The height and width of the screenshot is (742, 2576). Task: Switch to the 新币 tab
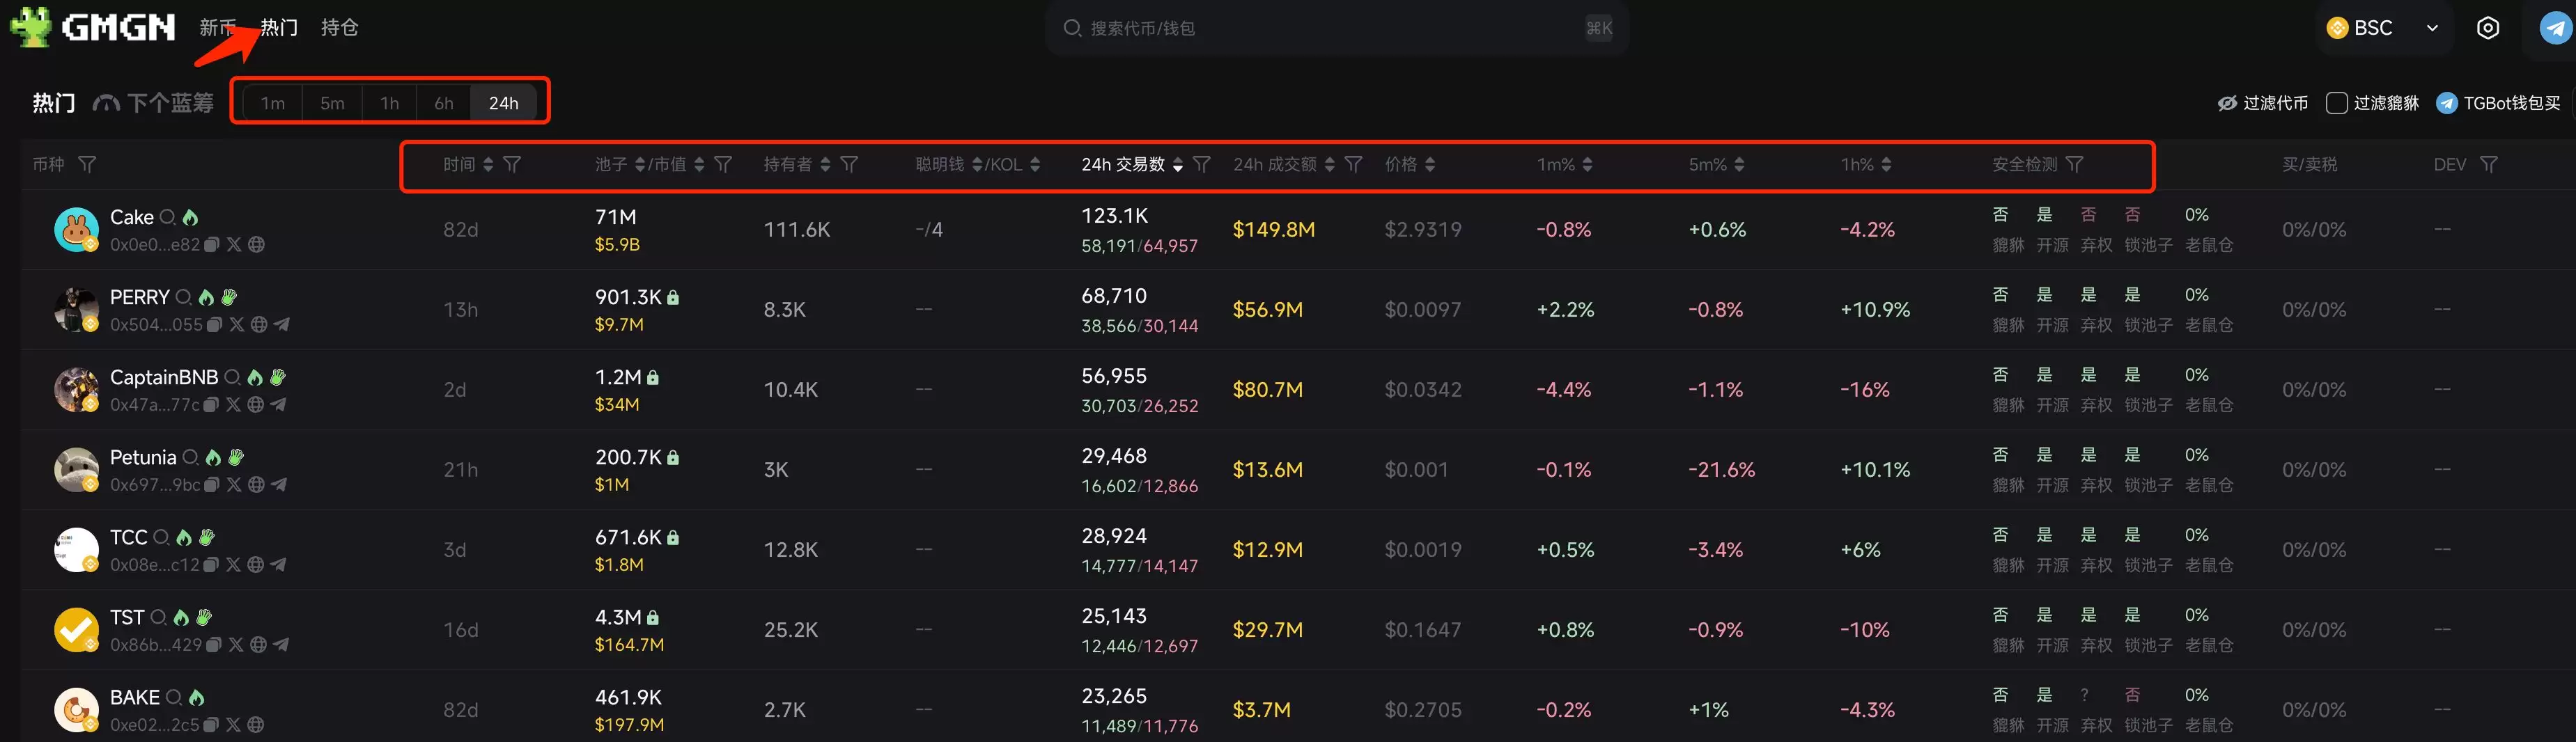[x=216, y=28]
